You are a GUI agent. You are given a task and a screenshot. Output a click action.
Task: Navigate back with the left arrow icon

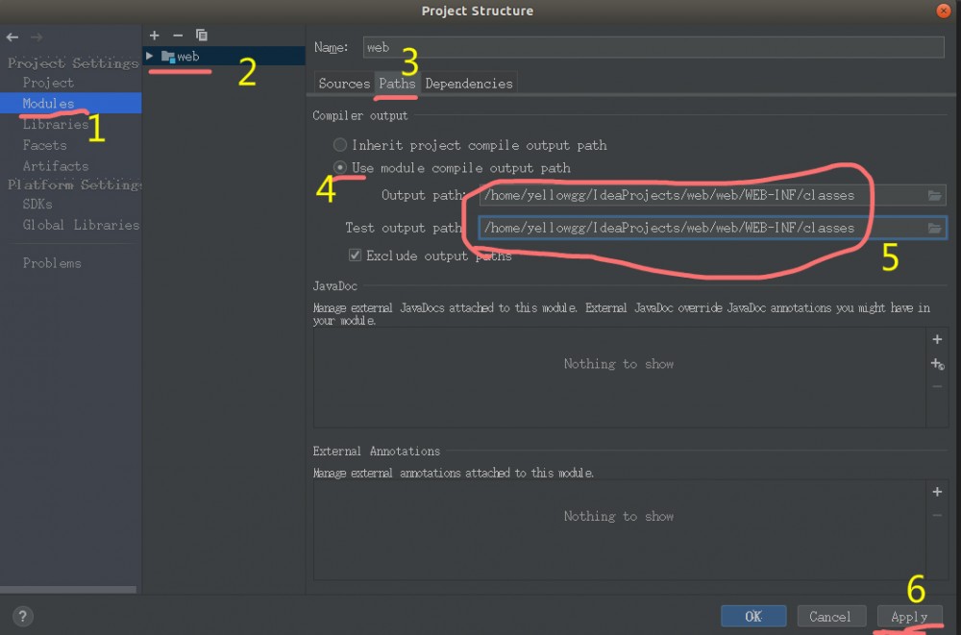[x=12, y=37]
